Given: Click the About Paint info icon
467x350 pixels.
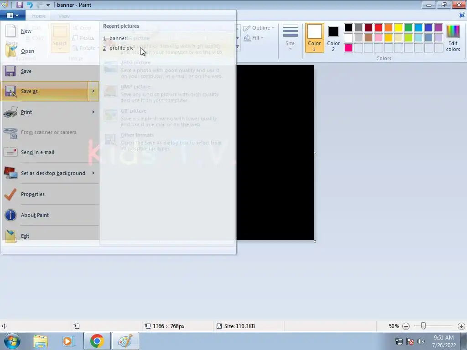Looking at the screenshot, I should click(x=10, y=215).
